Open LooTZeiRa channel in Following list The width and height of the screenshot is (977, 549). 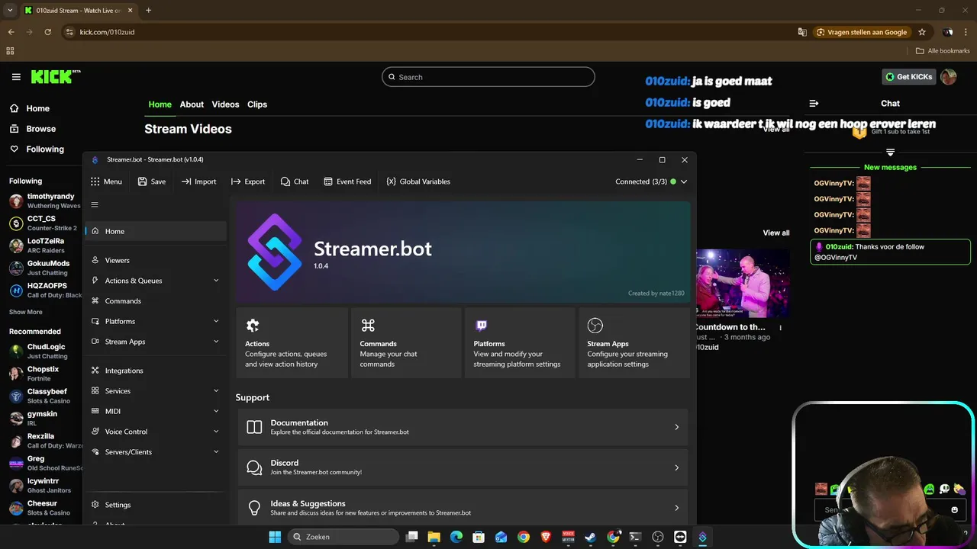43,246
